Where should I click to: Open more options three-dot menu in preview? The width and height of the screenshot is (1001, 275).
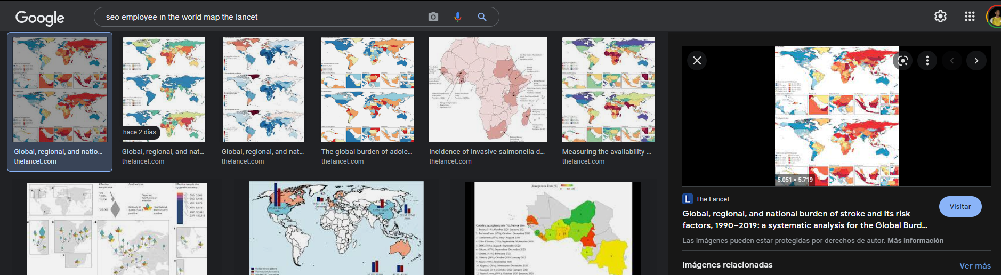927,61
